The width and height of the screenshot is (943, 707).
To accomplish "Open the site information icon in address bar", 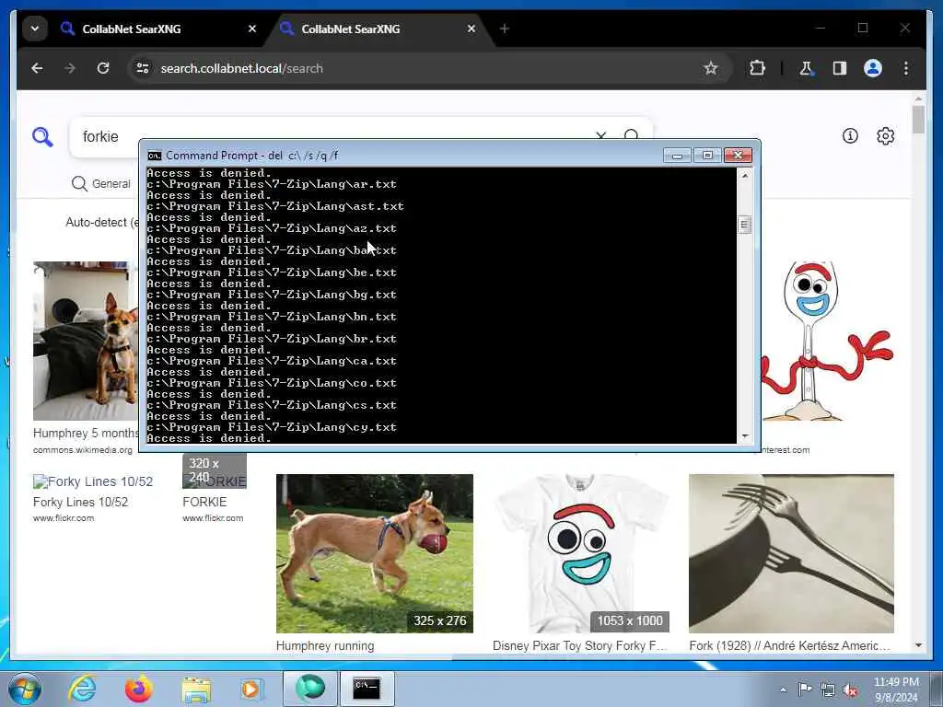I will coord(143,68).
